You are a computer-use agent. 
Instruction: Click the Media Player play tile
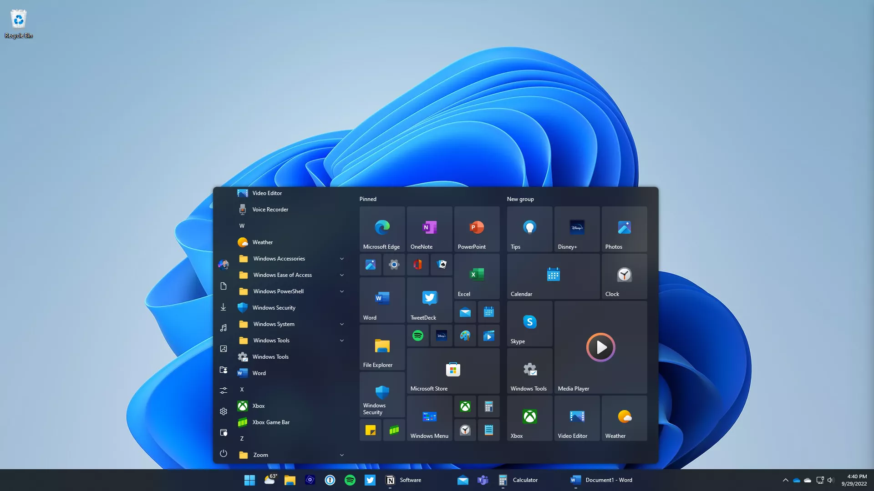600,347
